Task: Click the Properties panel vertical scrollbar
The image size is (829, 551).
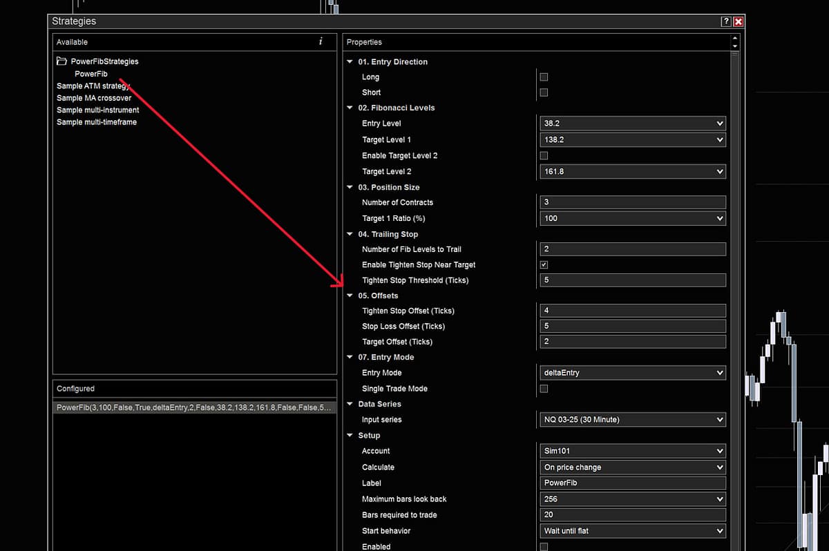Action: [x=735, y=276]
